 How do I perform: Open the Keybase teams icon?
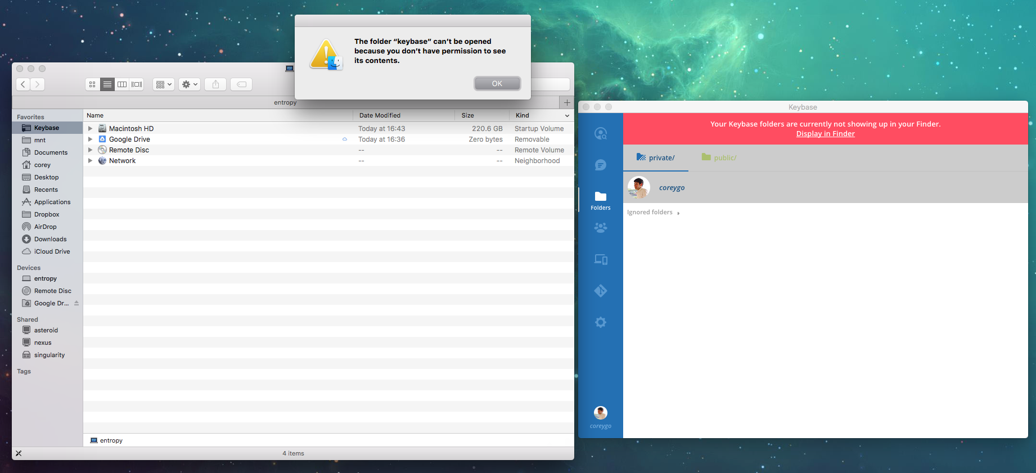[x=601, y=228]
